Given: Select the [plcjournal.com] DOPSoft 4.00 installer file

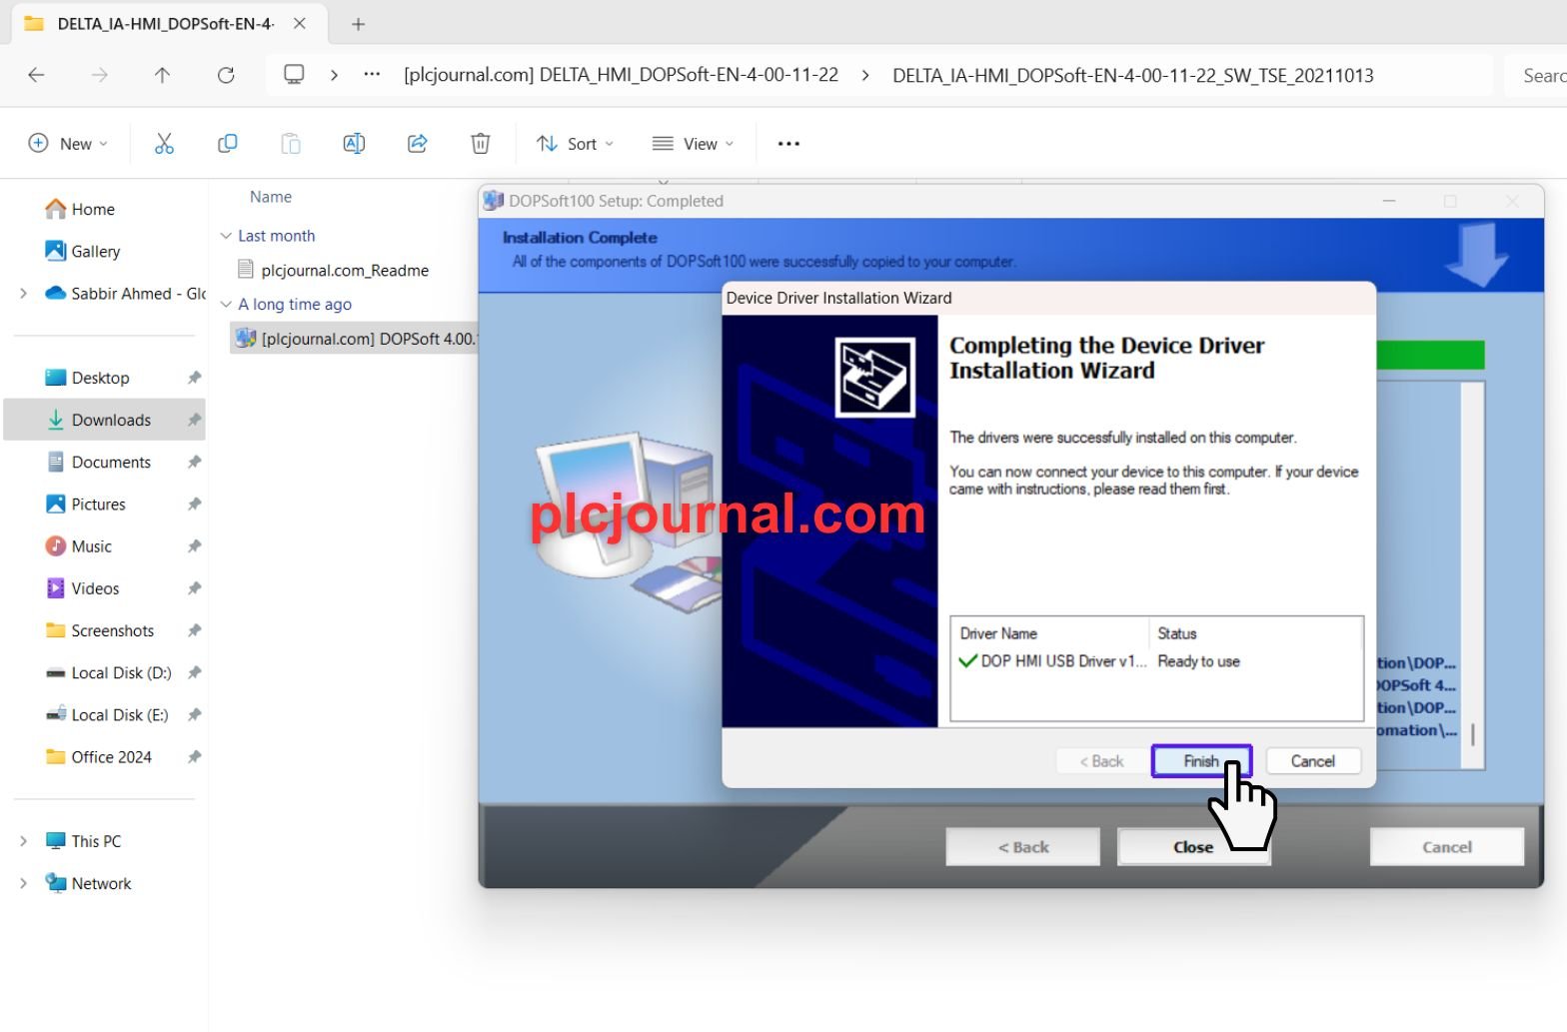Looking at the screenshot, I should (355, 339).
